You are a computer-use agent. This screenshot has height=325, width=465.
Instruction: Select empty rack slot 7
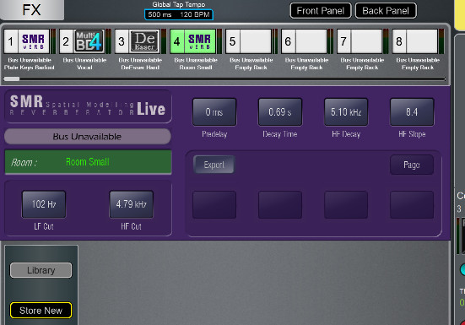click(360, 41)
